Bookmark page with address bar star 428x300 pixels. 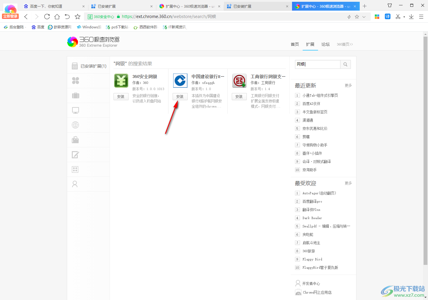357,17
